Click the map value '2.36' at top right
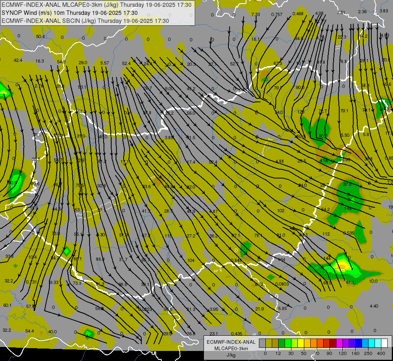Viewport: 393px width, 361px height. [x=362, y=12]
